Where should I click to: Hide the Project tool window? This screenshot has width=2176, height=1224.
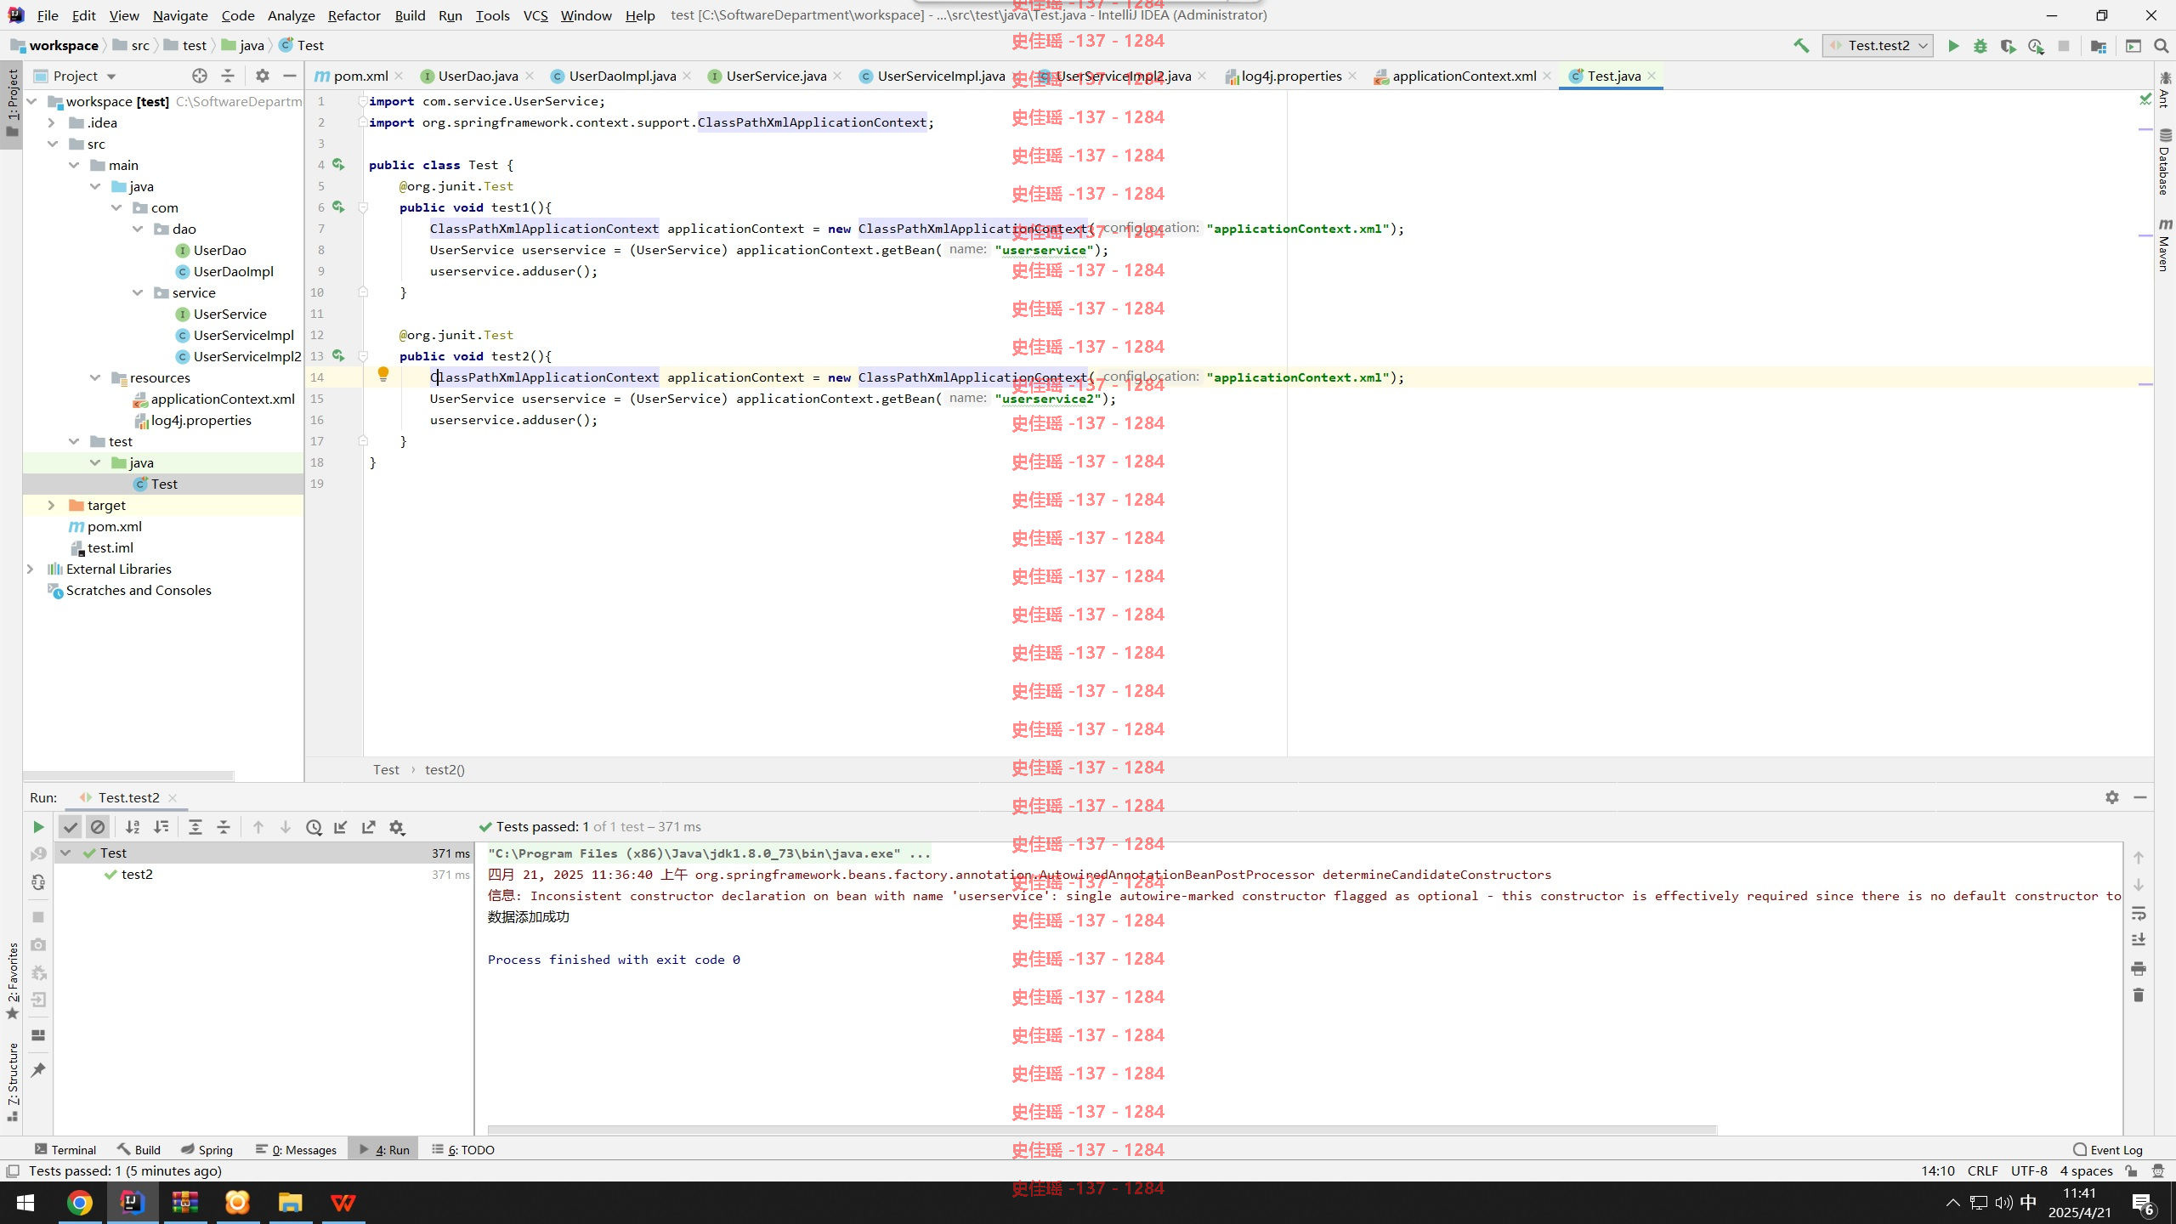pos(290,76)
